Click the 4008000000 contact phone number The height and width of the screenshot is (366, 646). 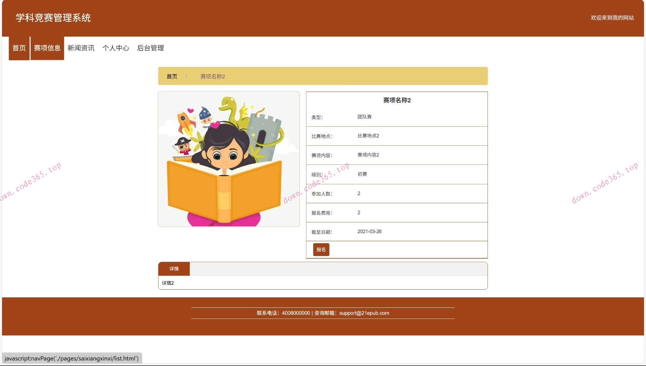(x=296, y=313)
